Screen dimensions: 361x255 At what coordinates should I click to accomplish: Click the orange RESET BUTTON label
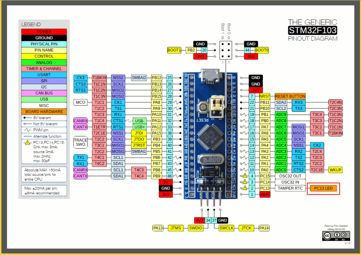290,96
